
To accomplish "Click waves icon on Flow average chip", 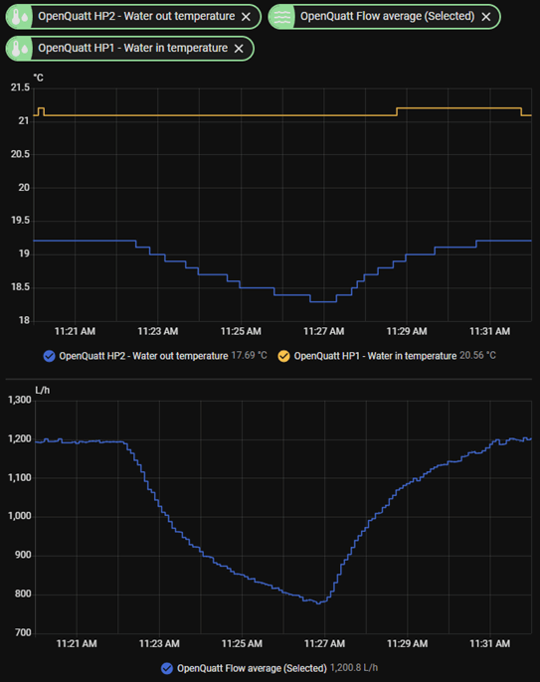I will click(282, 17).
